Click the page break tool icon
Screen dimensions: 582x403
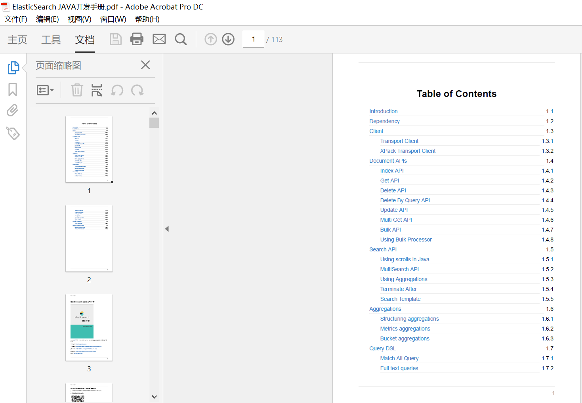97,90
